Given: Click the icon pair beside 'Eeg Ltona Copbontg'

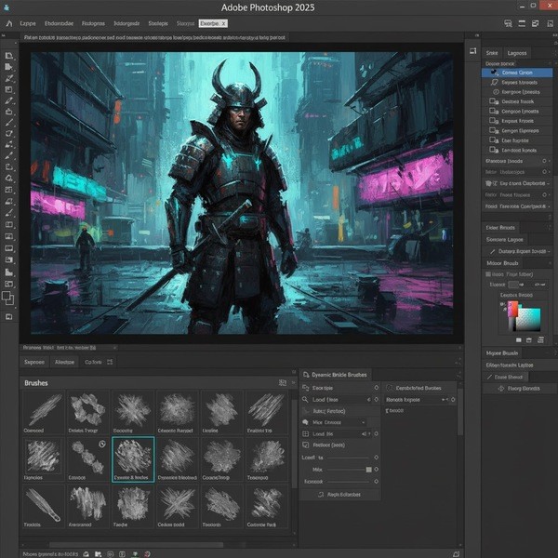Looking at the screenshot, I should pyautogui.click(x=491, y=183).
